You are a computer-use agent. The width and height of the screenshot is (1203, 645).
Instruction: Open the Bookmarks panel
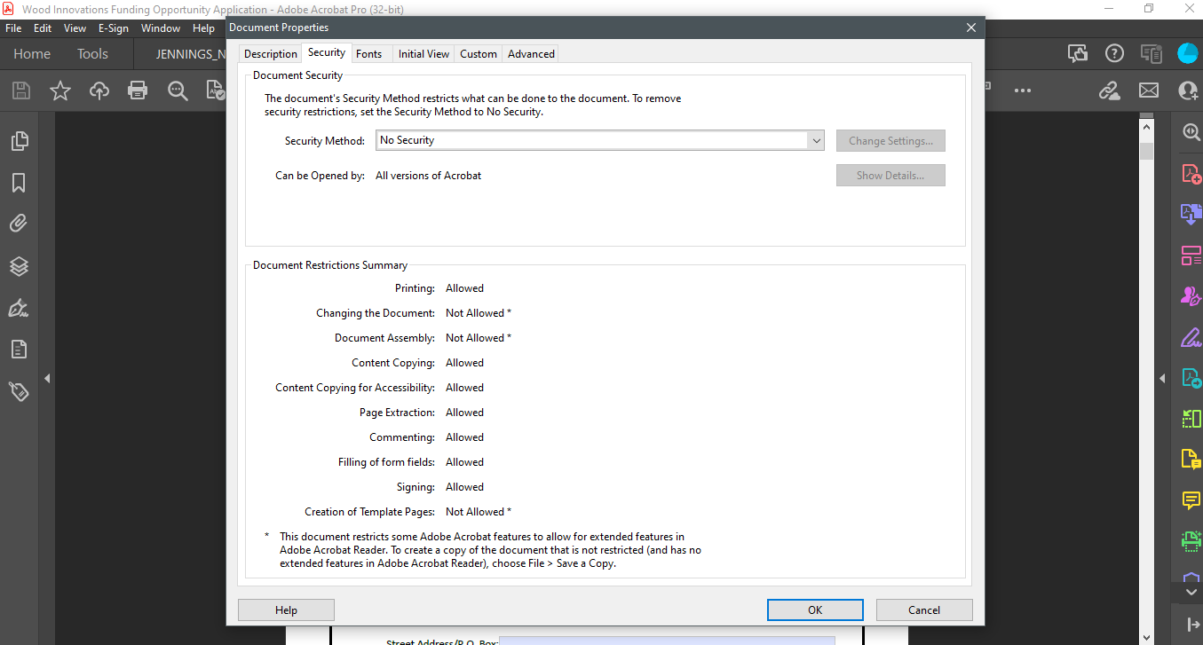[19, 182]
